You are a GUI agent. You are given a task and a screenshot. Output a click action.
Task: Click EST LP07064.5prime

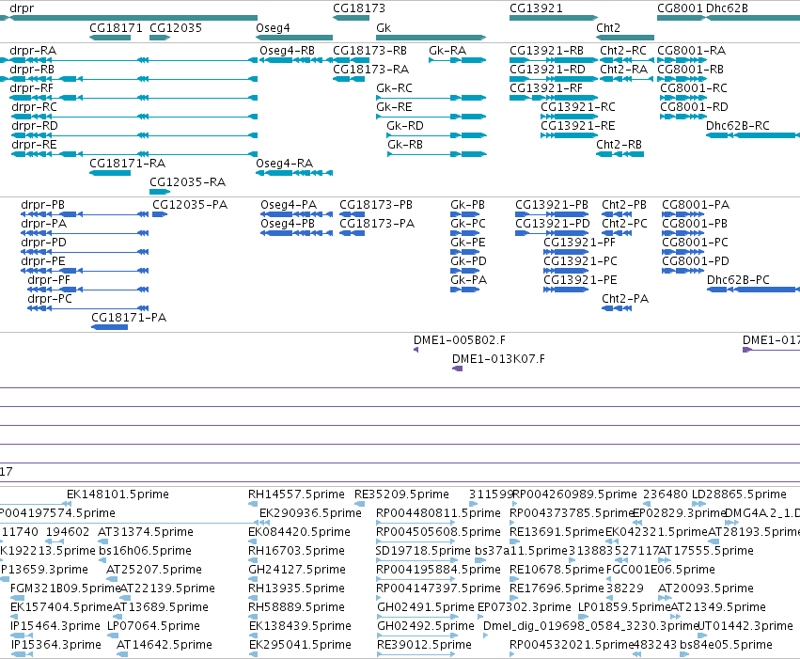click(x=153, y=626)
